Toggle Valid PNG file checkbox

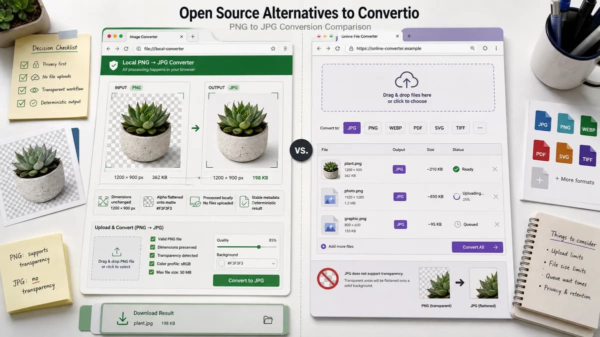click(x=152, y=239)
